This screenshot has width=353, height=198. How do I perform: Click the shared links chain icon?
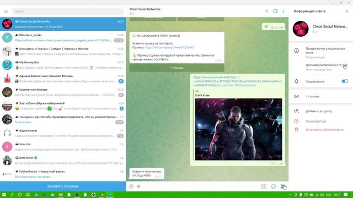coord(296,96)
